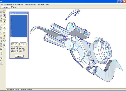The height and width of the screenshot is (91, 126).
Task: Click Select All in Object List
Action: pyautogui.click(x=15, y=44)
